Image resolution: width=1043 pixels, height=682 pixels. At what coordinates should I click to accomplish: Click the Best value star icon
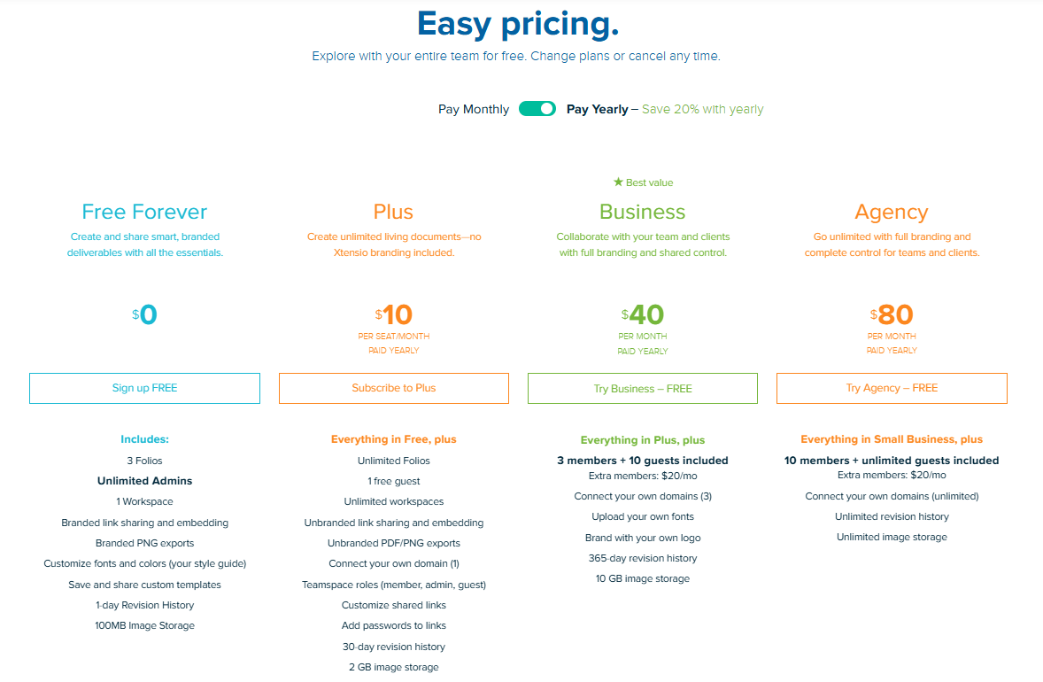pos(620,182)
